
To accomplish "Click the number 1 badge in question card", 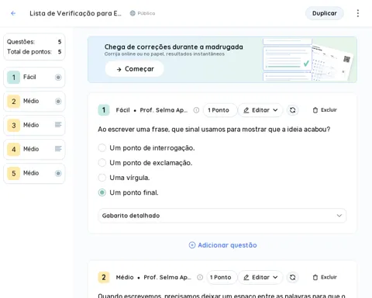I will tap(104, 110).
